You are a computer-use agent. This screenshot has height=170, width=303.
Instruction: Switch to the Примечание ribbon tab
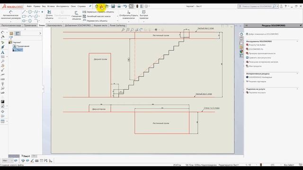coord(30,25)
